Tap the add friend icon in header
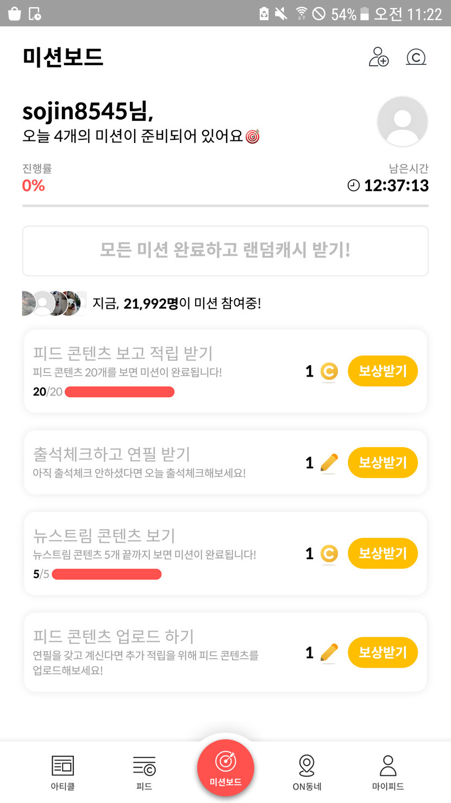This screenshot has width=451, height=803. (x=379, y=57)
